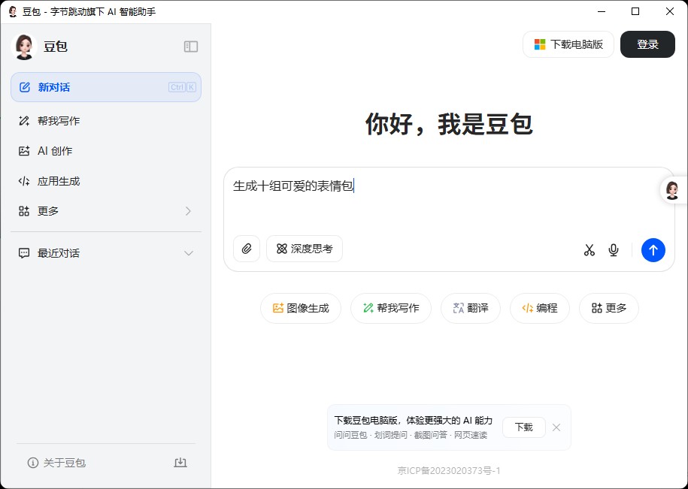Click 下载 in the desktop promo banner
This screenshot has height=489, width=688.
point(523,427)
